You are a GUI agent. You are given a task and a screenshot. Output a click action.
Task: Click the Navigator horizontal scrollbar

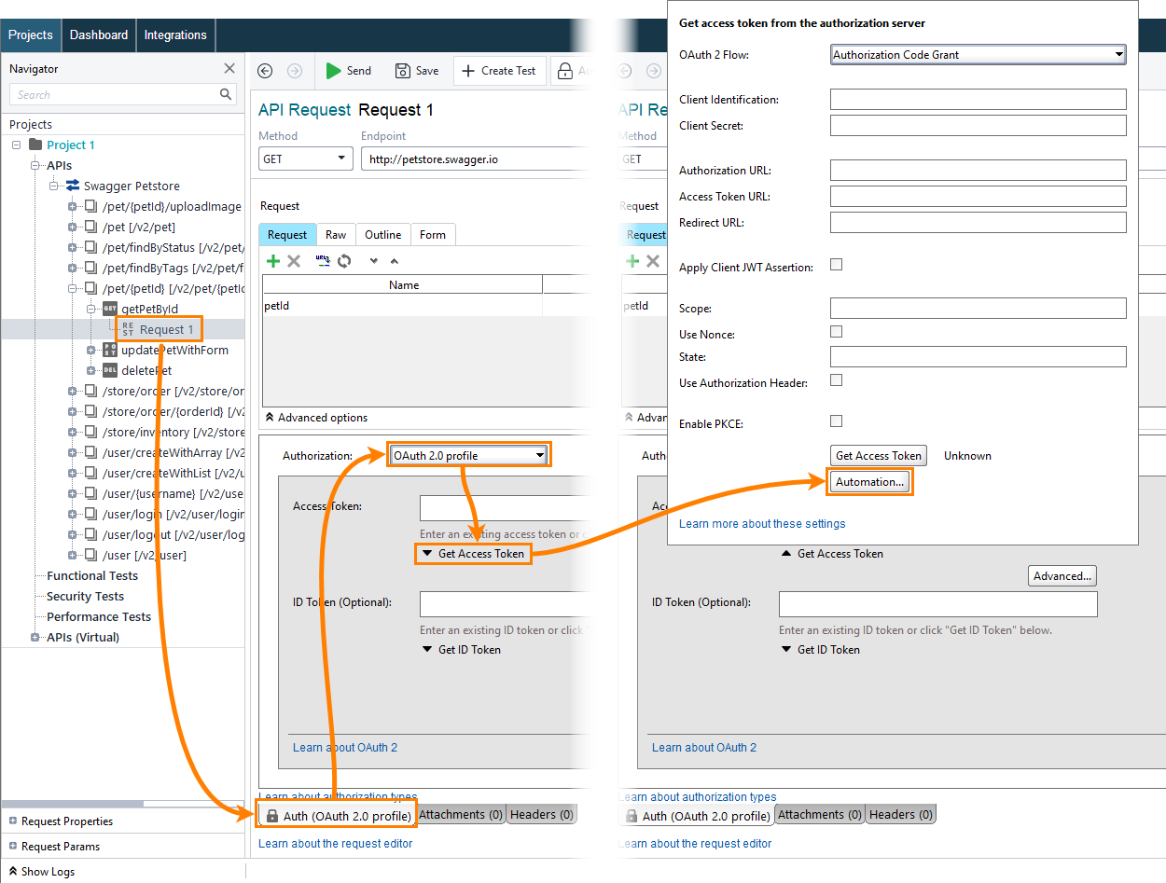tap(73, 804)
